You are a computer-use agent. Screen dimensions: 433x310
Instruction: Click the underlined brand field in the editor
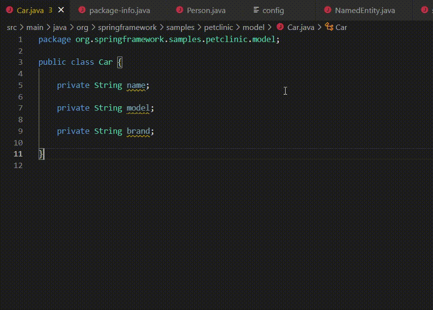click(x=138, y=131)
